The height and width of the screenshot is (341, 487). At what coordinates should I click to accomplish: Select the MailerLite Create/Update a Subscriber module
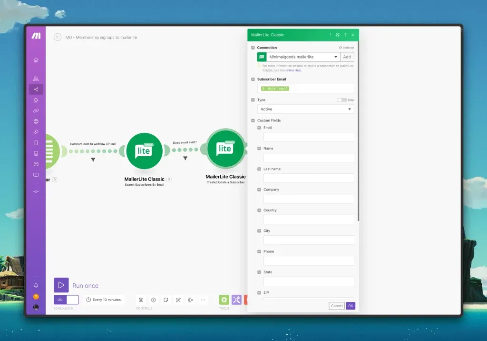click(x=225, y=149)
